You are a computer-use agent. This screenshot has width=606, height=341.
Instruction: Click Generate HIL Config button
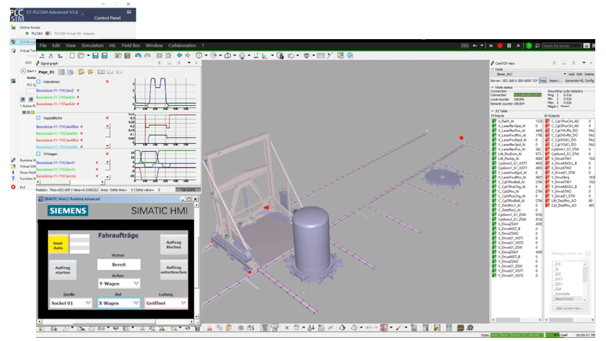pos(579,81)
